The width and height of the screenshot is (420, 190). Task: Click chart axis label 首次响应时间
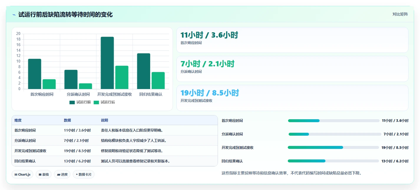pos(42,95)
